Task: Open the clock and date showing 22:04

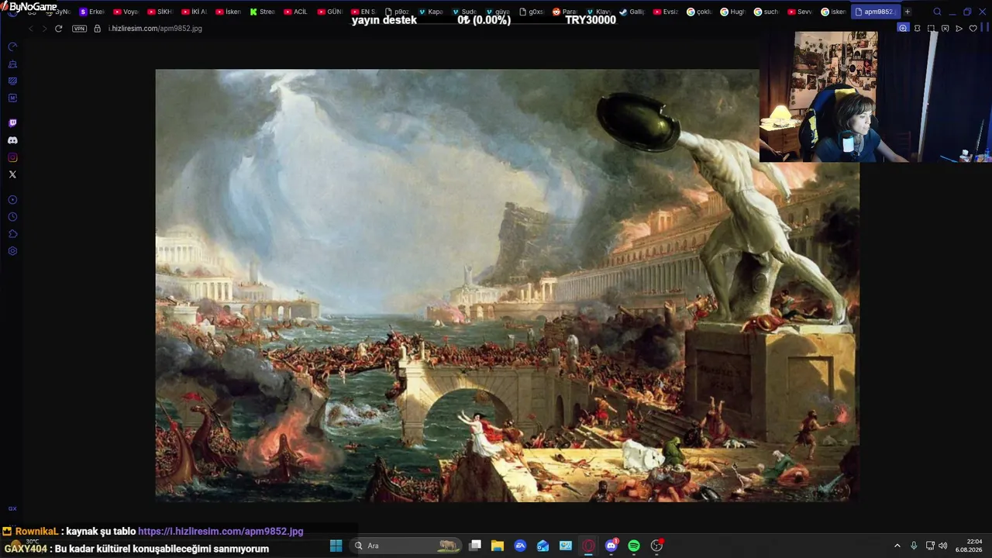Action: 969,546
